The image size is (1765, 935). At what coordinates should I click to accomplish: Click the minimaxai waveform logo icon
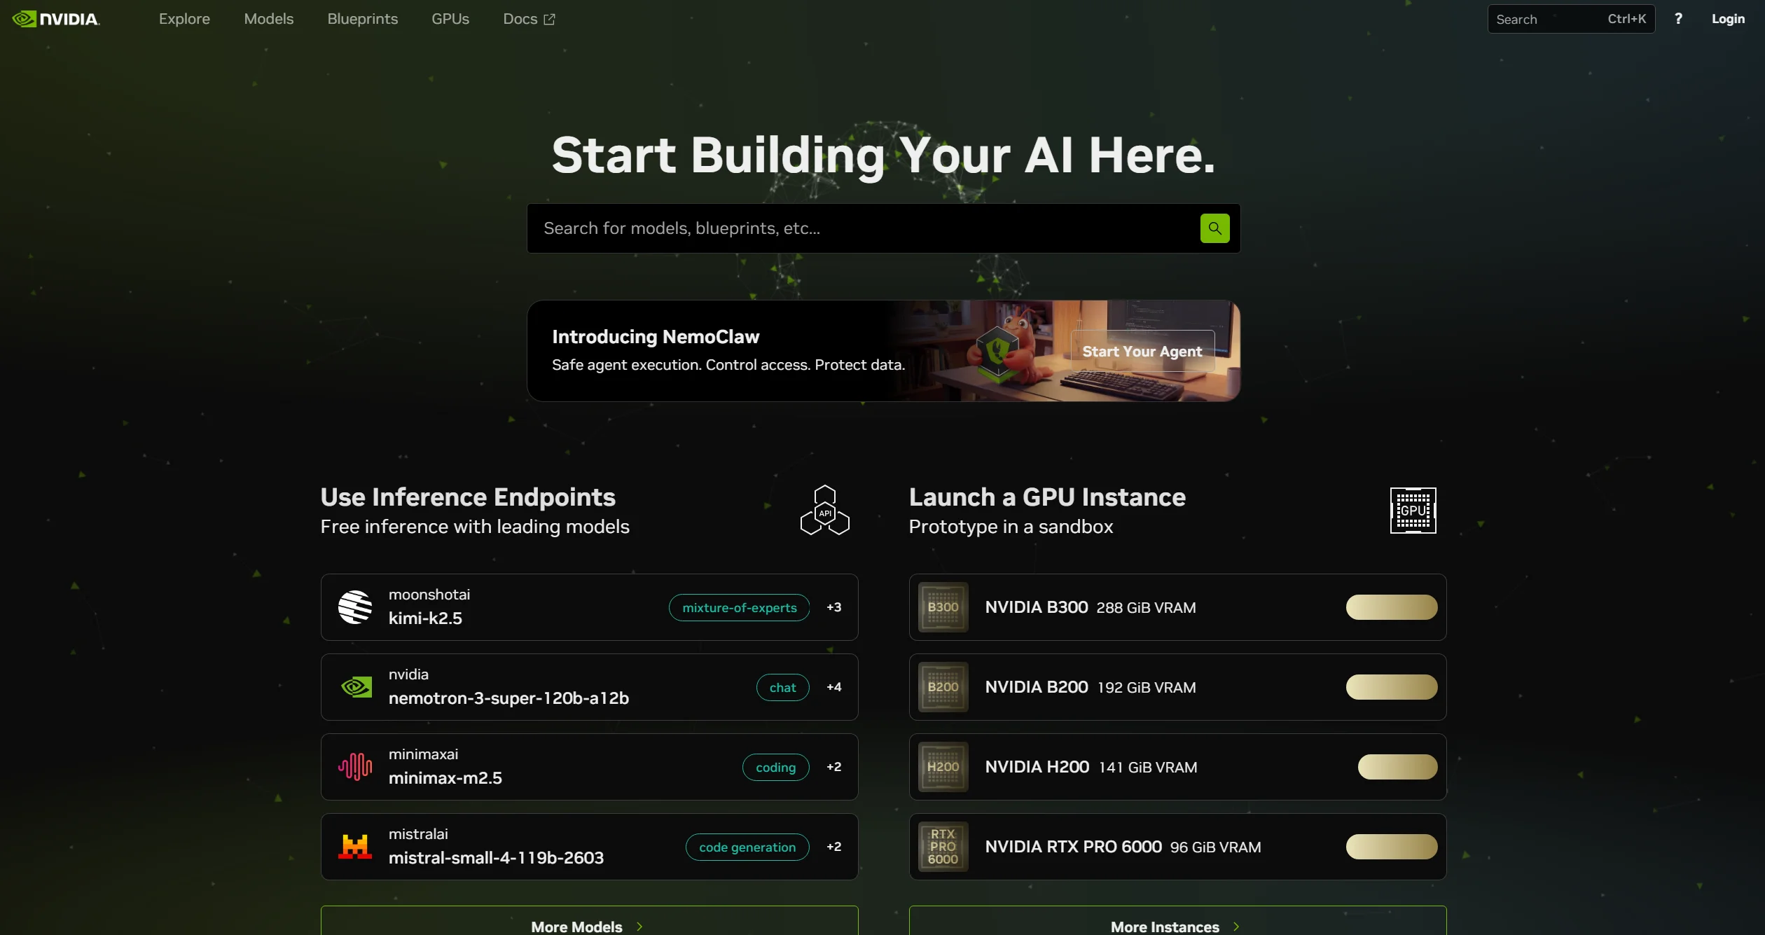click(355, 767)
